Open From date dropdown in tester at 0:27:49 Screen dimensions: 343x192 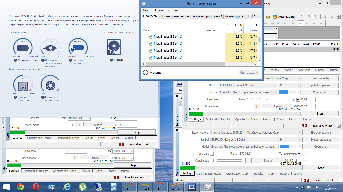click(x=267, y=99)
